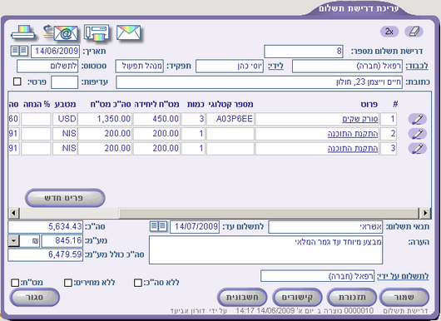This screenshot has height=321, width=441.
Task: Click the eraser clear icon
Action: click(x=414, y=32)
